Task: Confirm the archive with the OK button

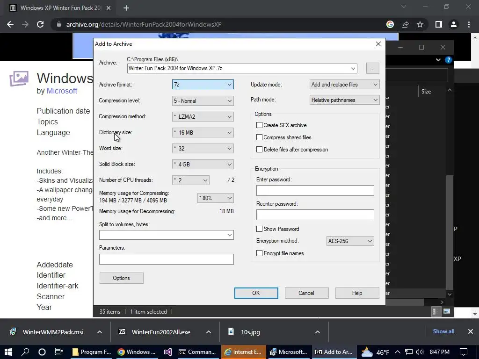Action: coord(256,293)
